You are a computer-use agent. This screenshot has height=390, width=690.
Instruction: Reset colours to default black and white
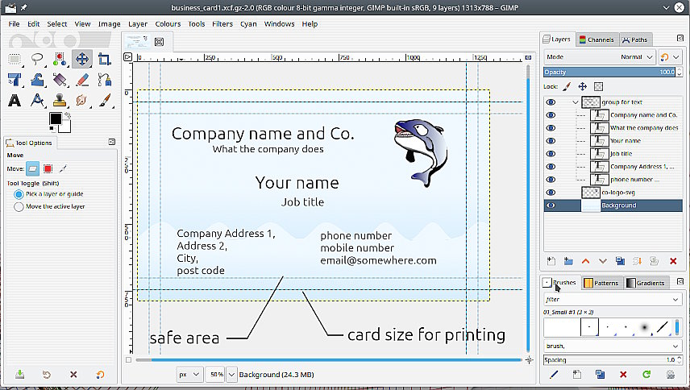click(52, 129)
